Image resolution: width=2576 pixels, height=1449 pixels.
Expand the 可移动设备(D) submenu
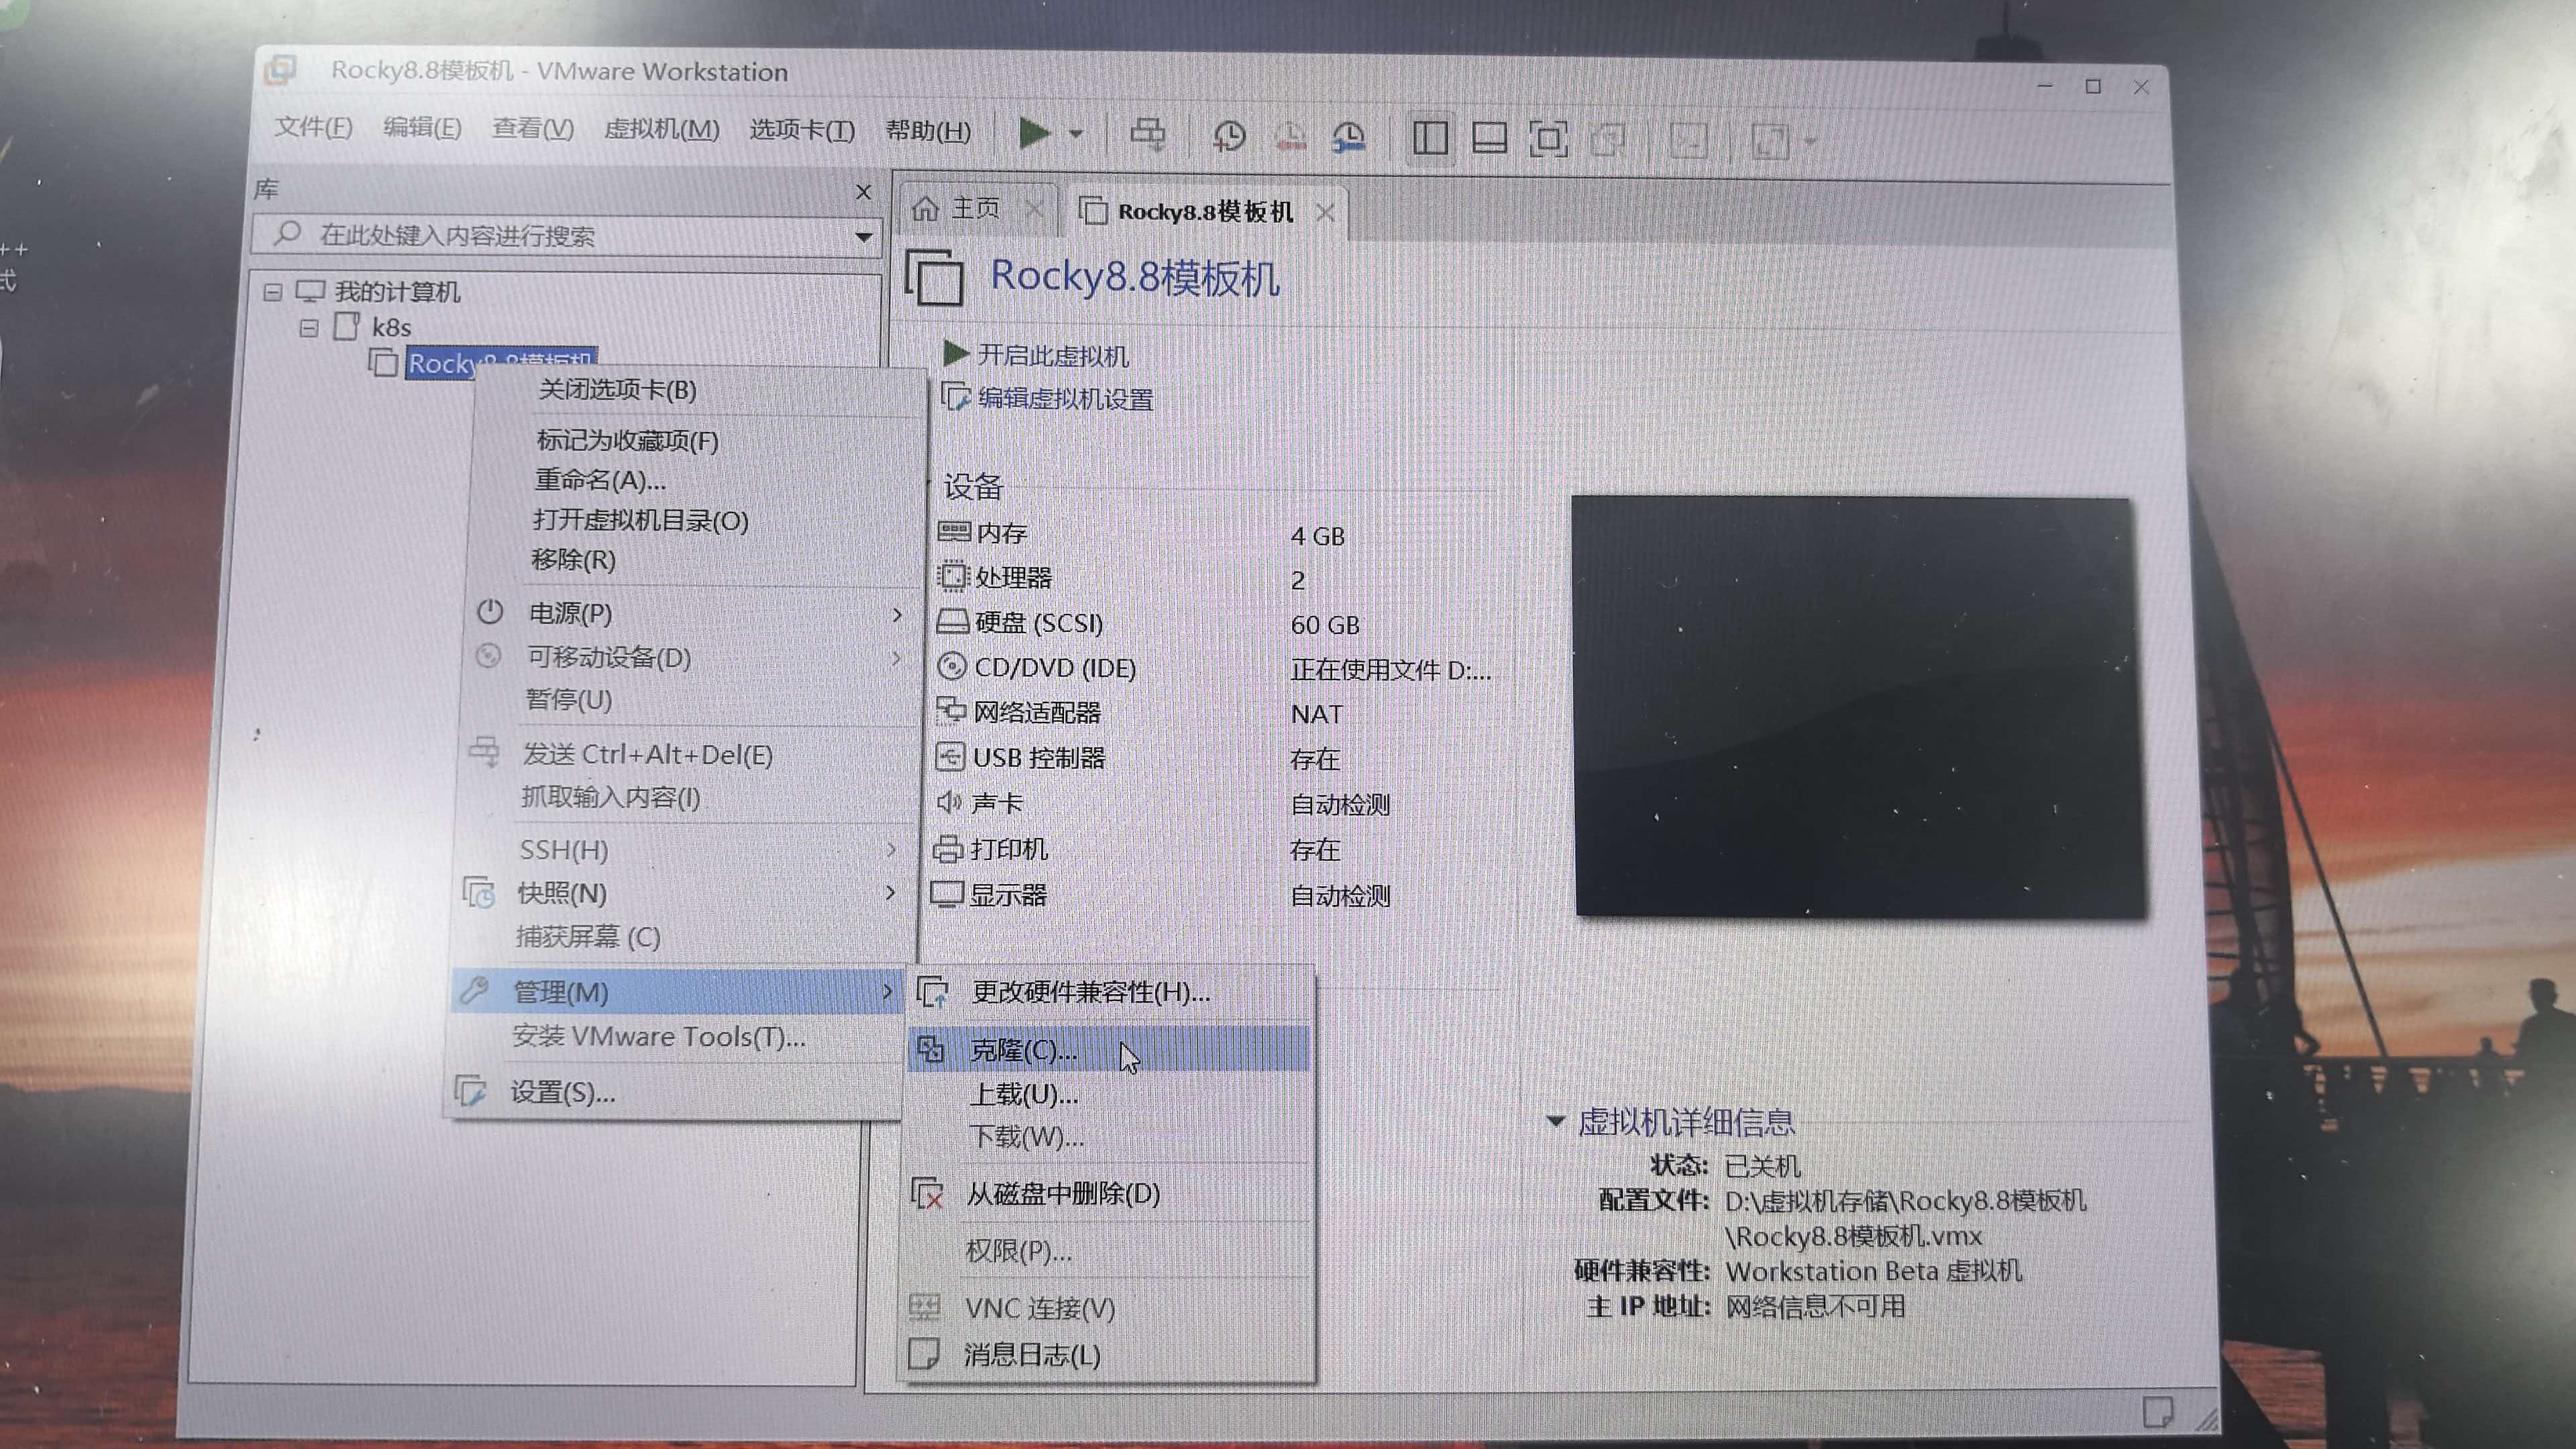(x=691, y=657)
